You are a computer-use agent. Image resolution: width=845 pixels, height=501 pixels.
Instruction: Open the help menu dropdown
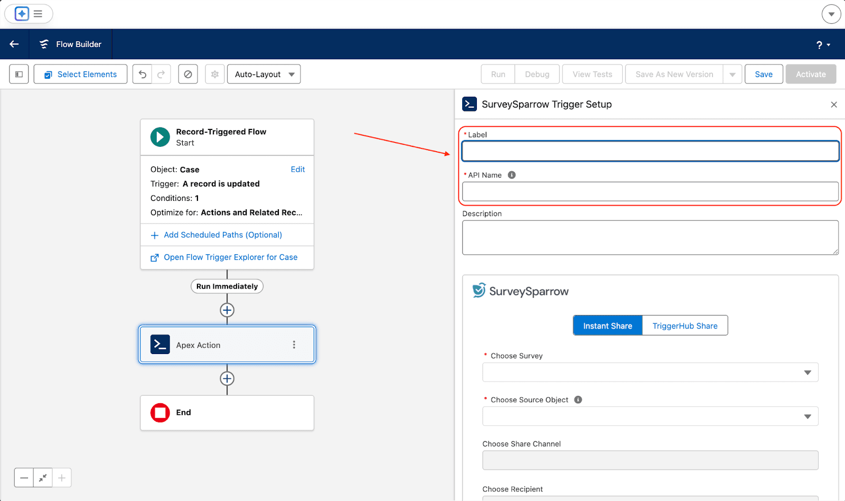click(823, 45)
